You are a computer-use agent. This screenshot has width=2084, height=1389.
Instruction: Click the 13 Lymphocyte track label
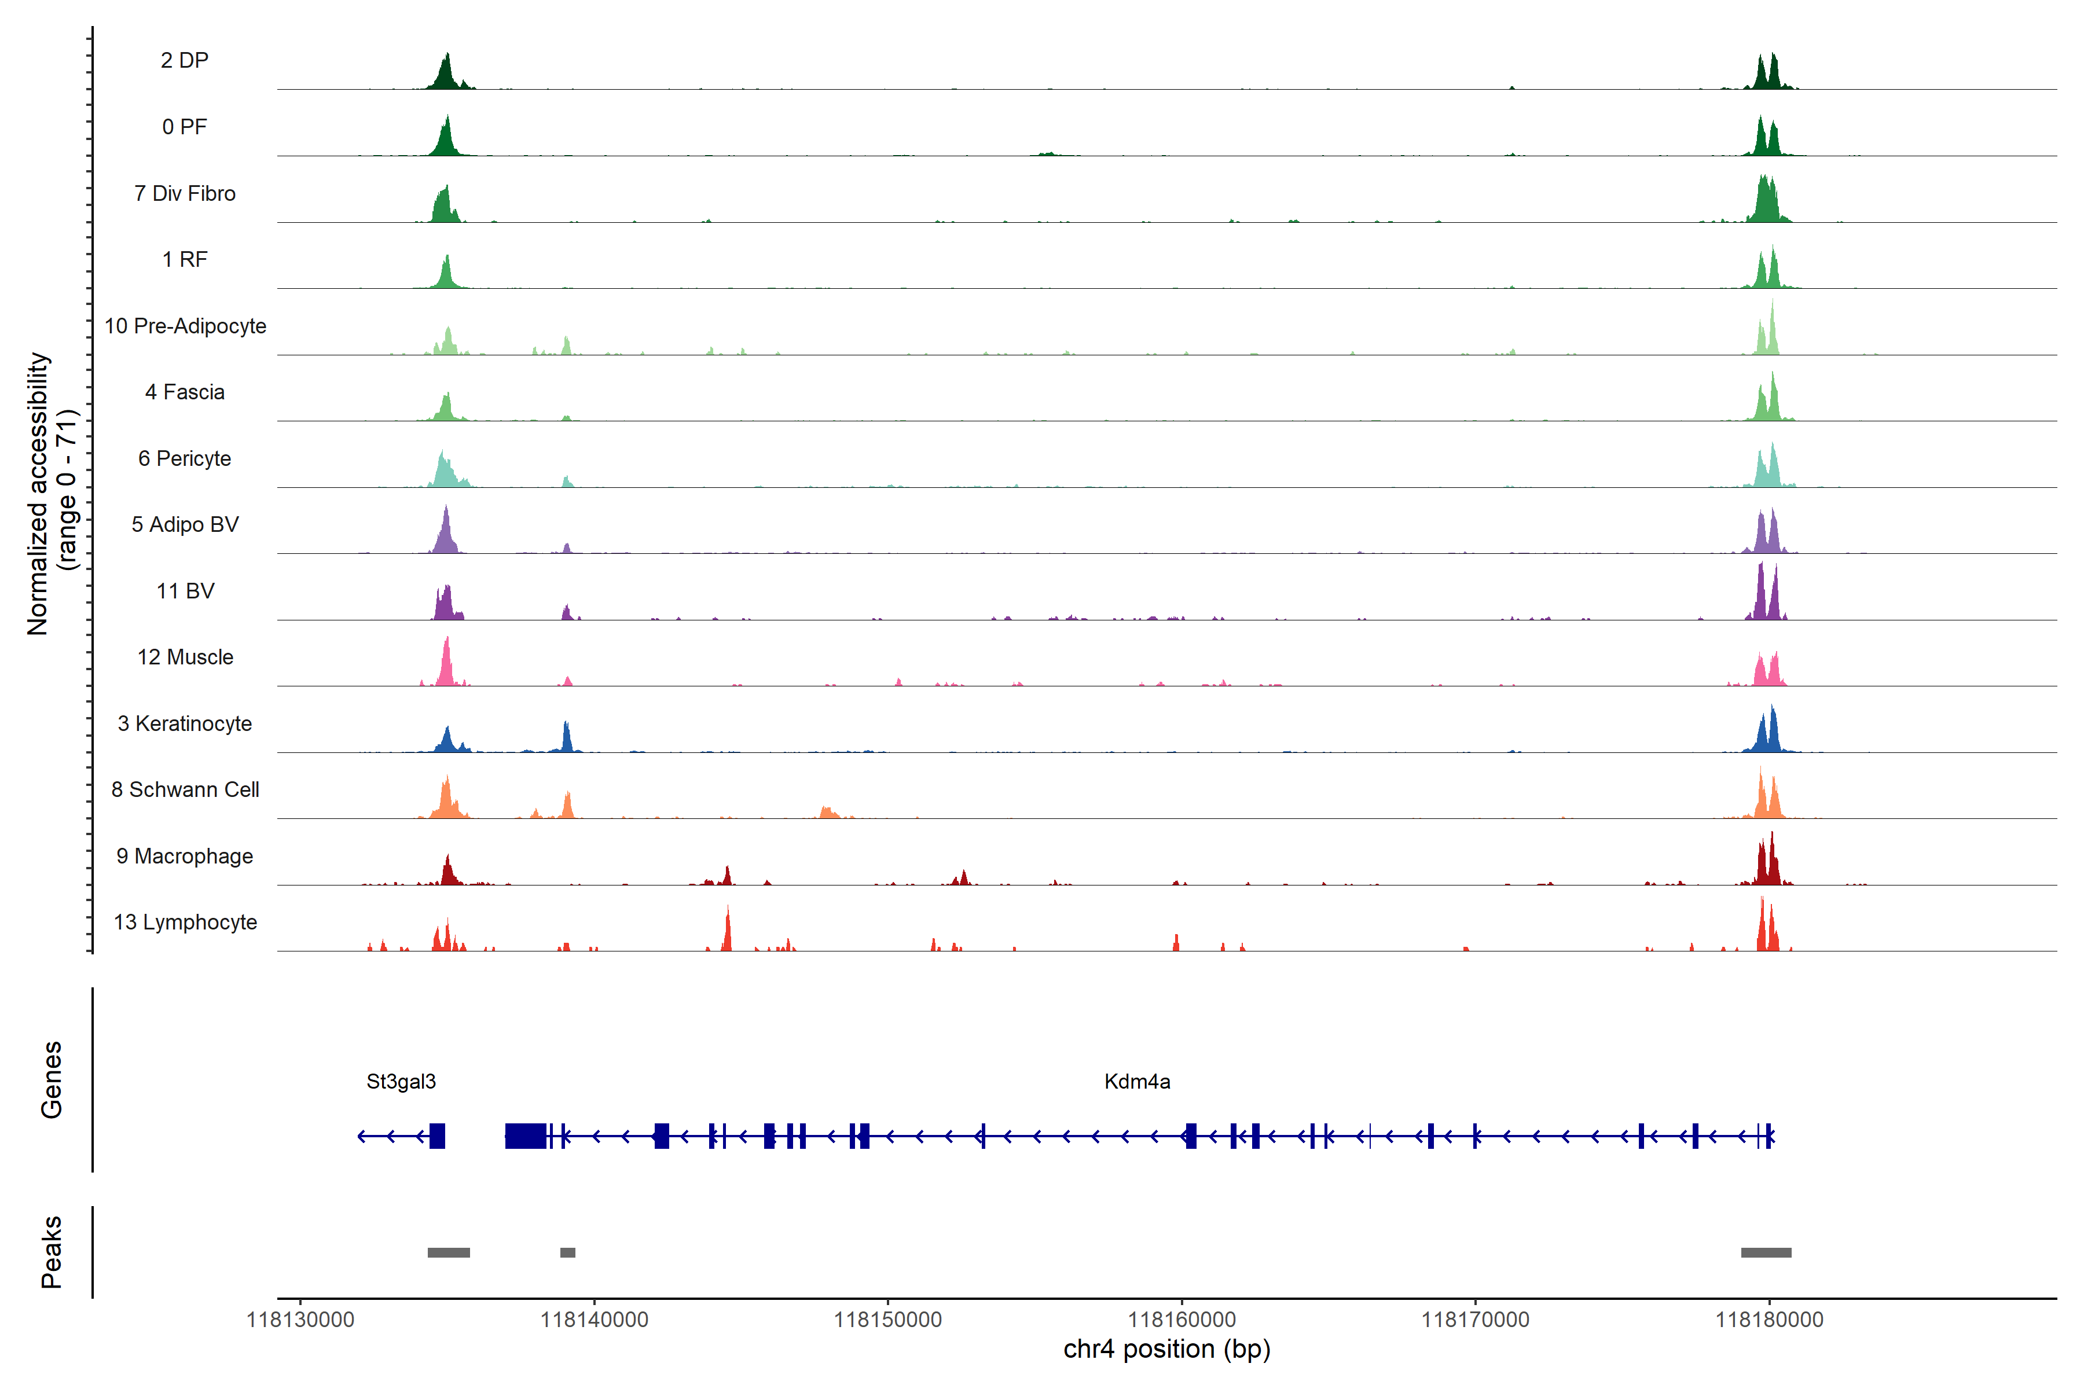(185, 922)
